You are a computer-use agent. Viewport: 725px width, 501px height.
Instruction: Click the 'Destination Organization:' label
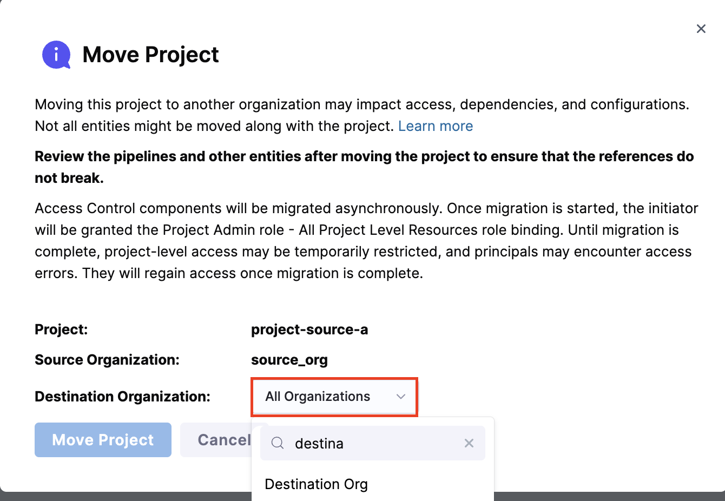point(122,397)
